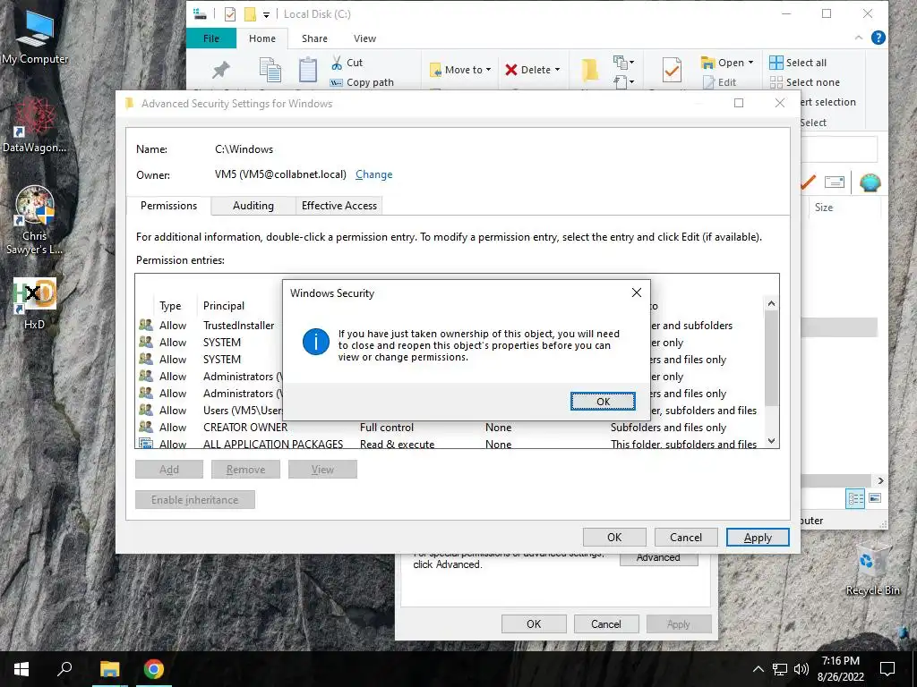Switch Explorer to details view icon
Image resolution: width=917 pixels, height=687 pixels.
tap(855, 498)
